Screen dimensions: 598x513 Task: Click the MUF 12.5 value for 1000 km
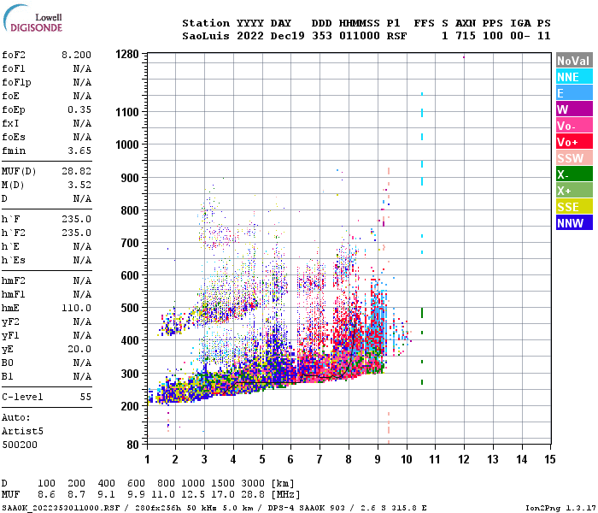192,495
